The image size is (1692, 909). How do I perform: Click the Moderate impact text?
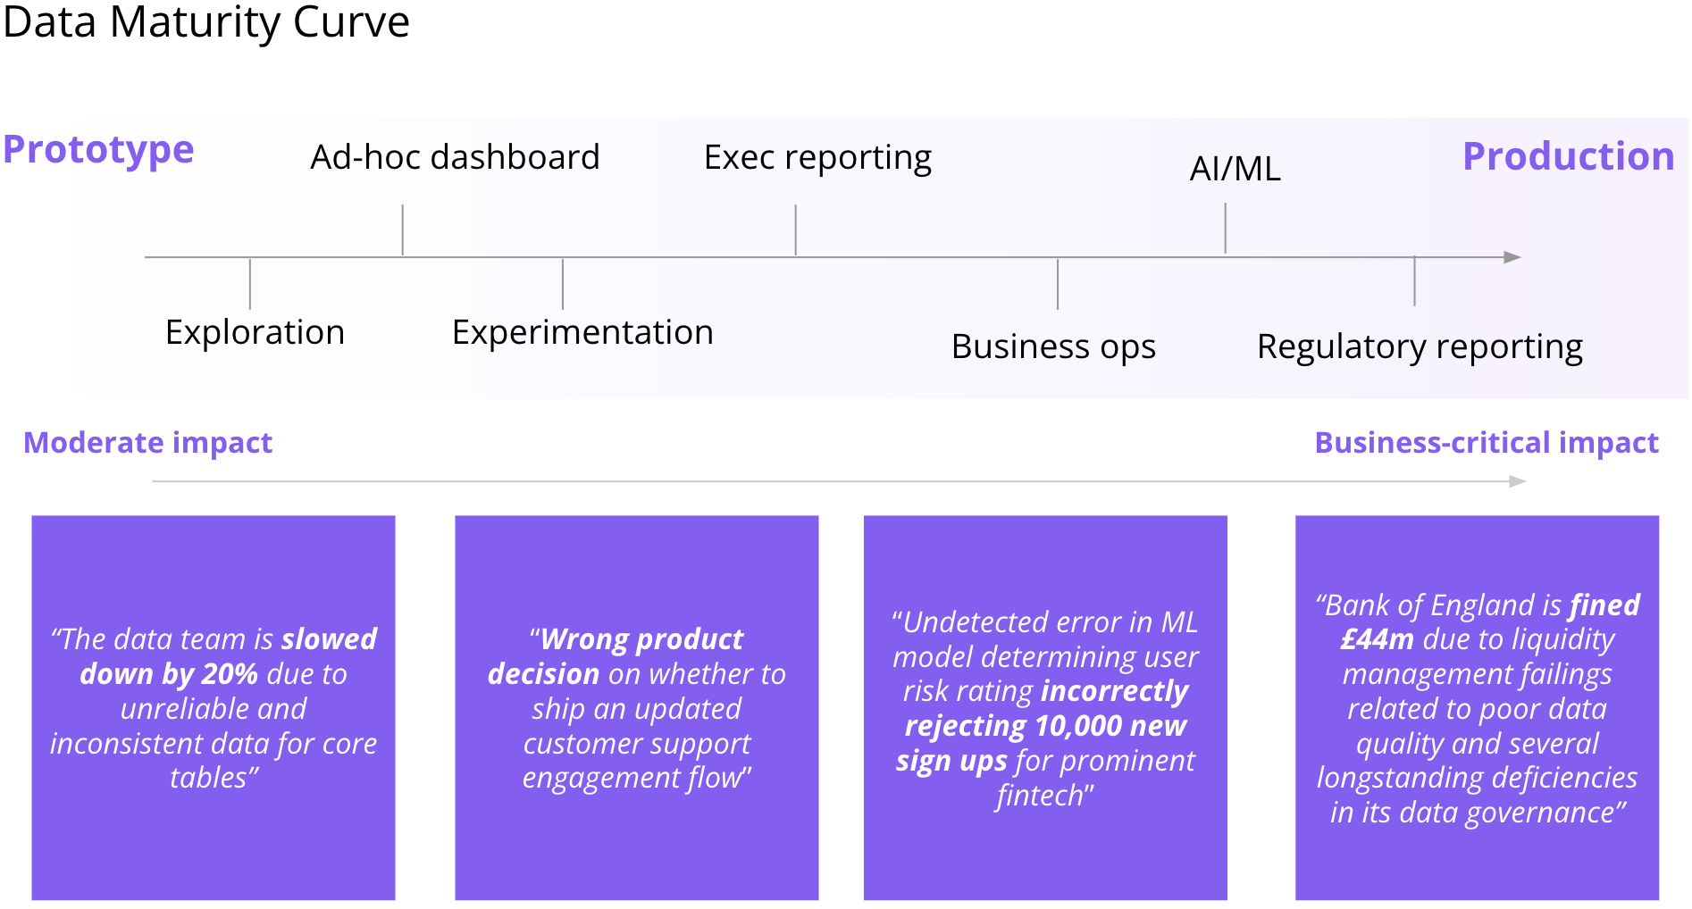click(147, 443)
